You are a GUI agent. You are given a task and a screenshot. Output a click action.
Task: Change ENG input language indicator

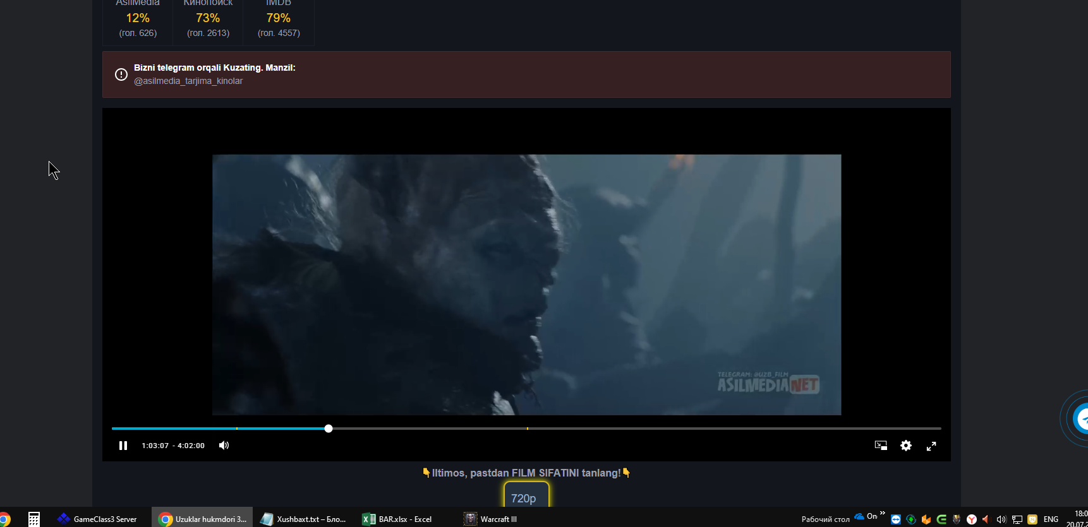(1051, 519)
